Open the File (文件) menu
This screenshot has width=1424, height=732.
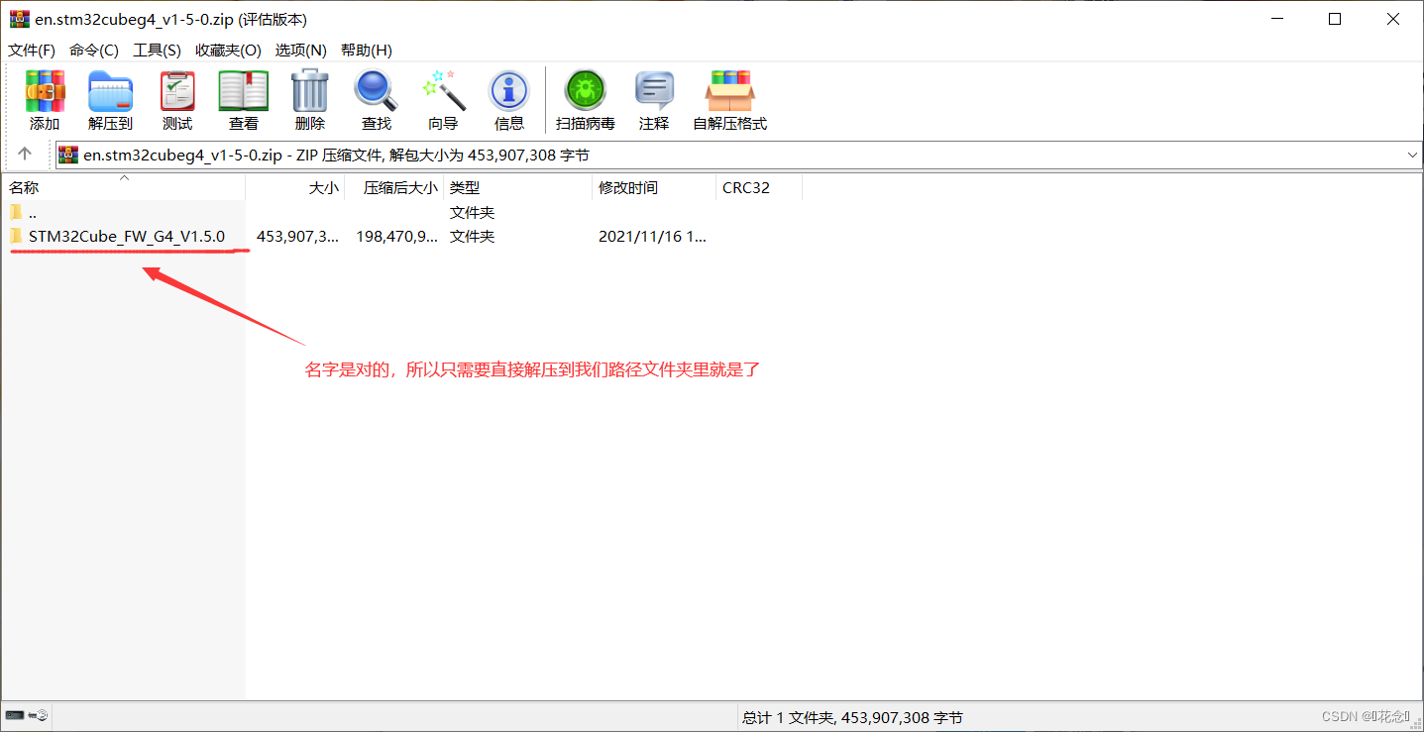click(32, 50)
